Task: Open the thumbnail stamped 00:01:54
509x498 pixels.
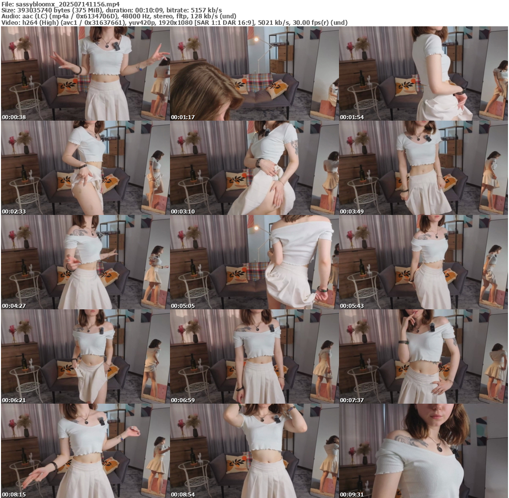Action: pos(424,73)
